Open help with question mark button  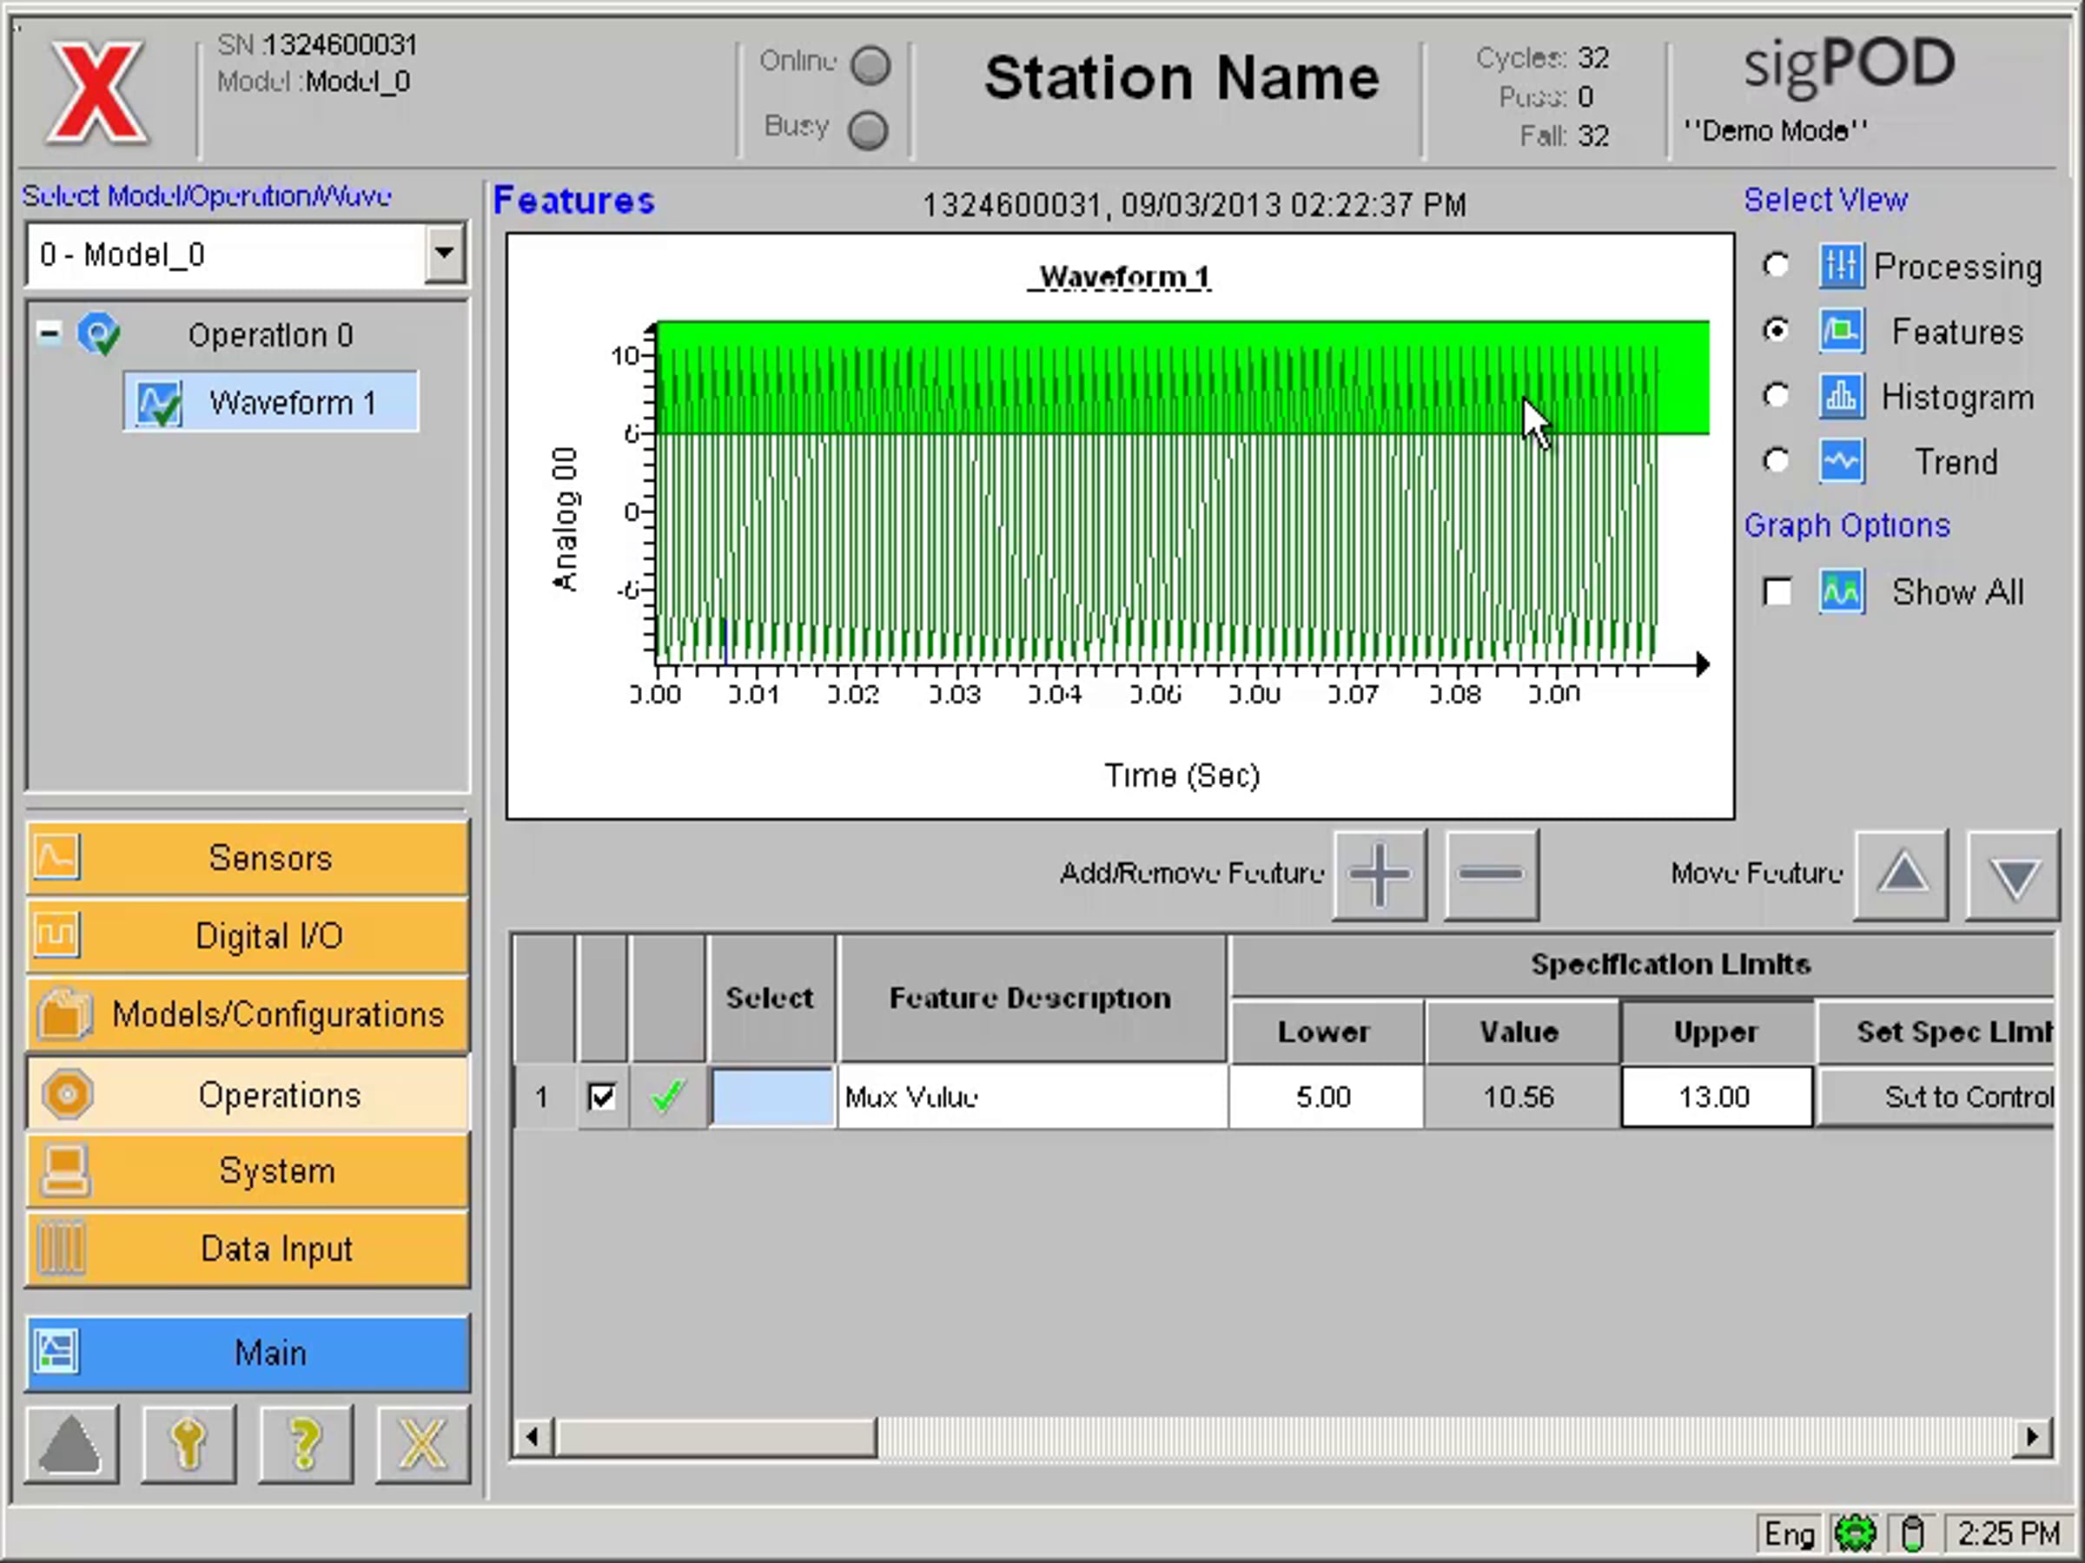tap(306, 1444)
